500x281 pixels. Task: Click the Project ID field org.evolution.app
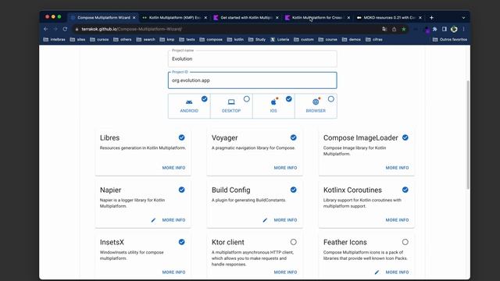(x=252, y=80)
